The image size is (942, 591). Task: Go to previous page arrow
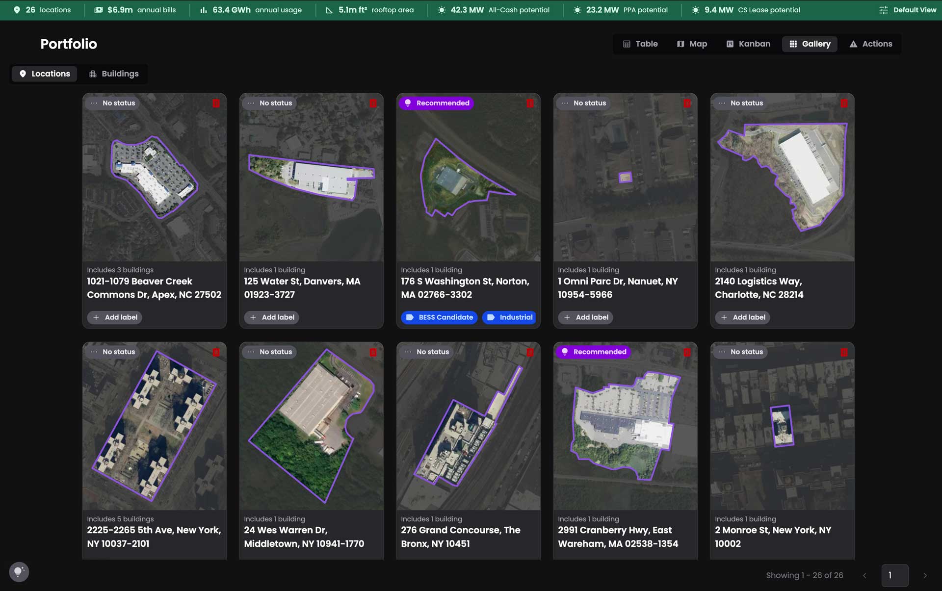click(864, 576)
